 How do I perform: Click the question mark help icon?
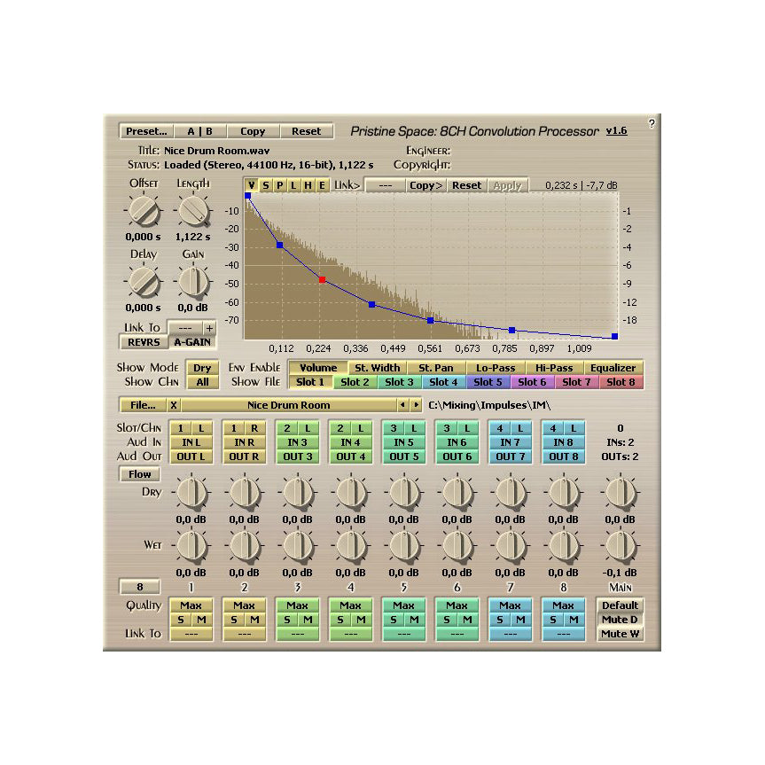click(x=652, y=123)
